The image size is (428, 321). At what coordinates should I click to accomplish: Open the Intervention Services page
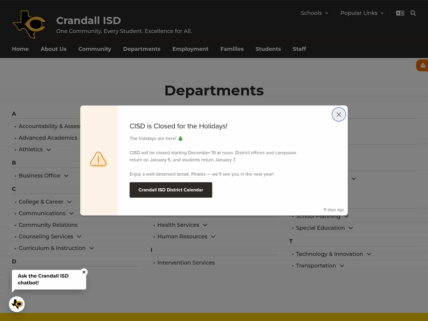coord(186,262)
